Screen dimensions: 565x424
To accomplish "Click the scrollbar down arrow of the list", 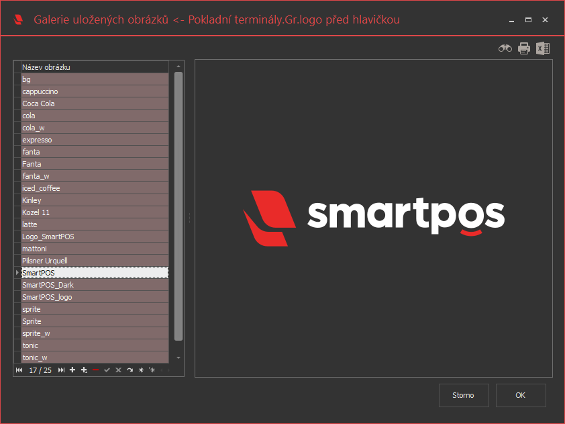I will coord(178,357).
